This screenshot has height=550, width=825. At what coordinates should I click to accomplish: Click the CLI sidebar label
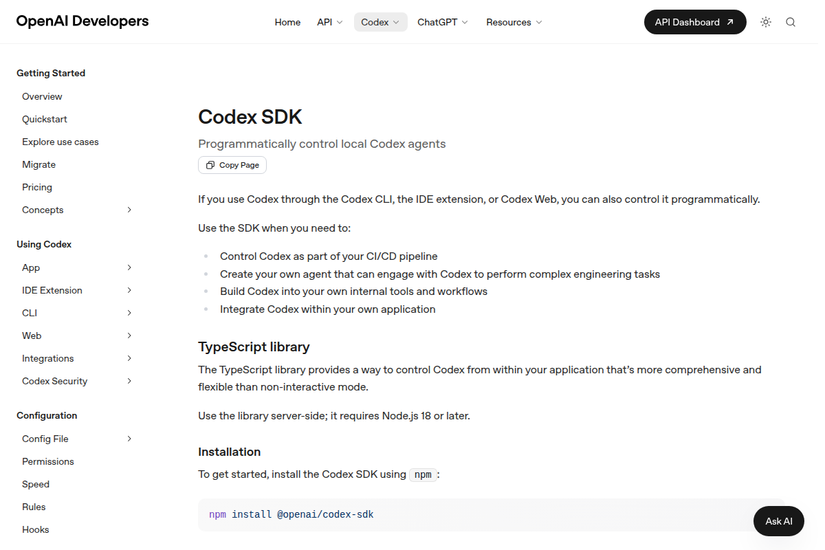tap(30, 313)
